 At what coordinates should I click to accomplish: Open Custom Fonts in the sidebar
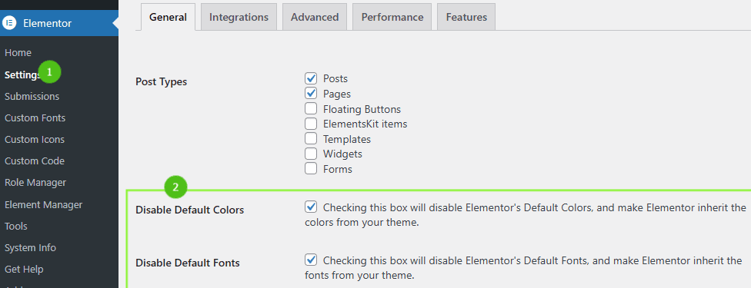click(x=35, y=118)
